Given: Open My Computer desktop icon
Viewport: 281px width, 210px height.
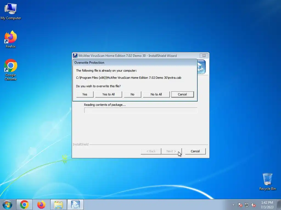Looking at the screenshot, I should pos(11,11).
